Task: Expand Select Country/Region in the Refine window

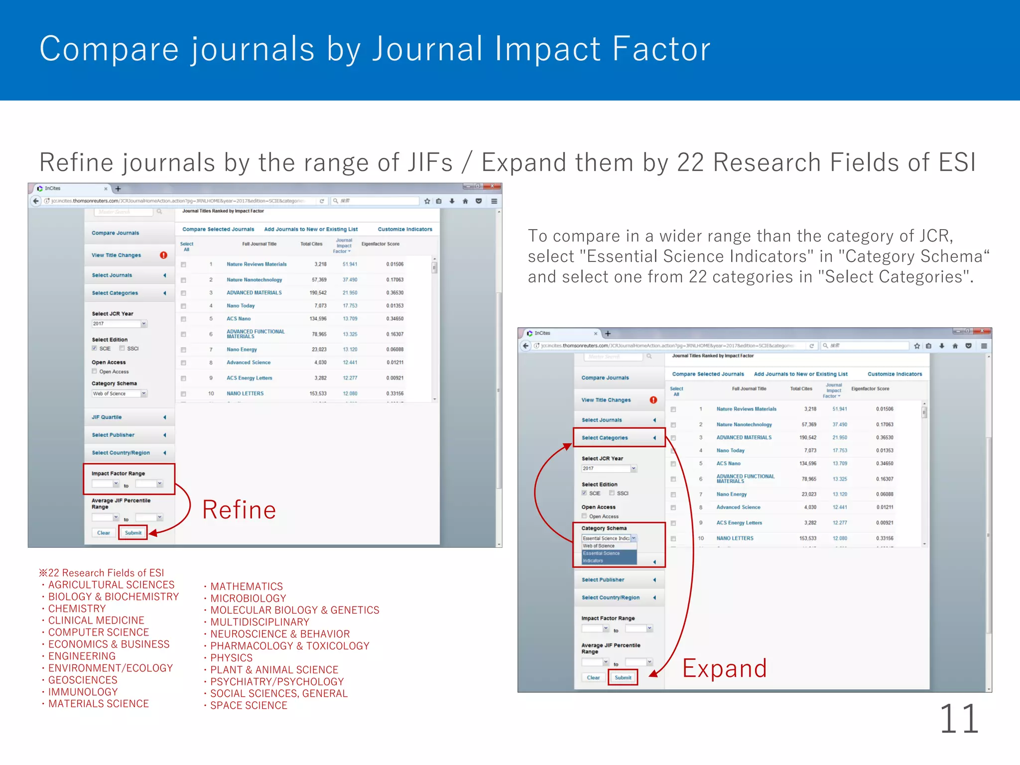Action: [129, 453]
